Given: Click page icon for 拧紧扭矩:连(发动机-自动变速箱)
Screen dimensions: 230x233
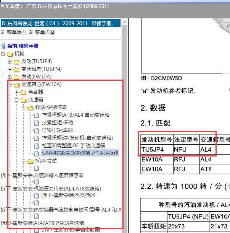Looking at the screenshot, I should coord(37,138).
